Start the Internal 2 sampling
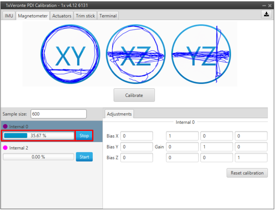This screenshot has width=275, height=211. pyautogui.click(x=84, y=157)
